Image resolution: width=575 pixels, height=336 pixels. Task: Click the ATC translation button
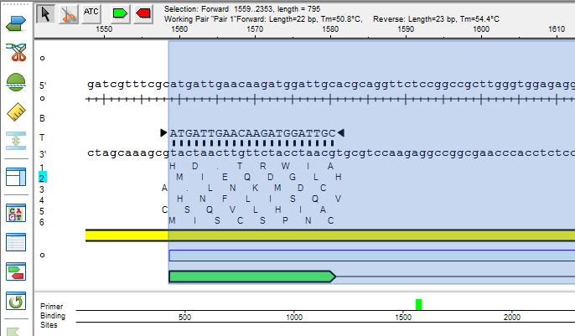[92, 13]
